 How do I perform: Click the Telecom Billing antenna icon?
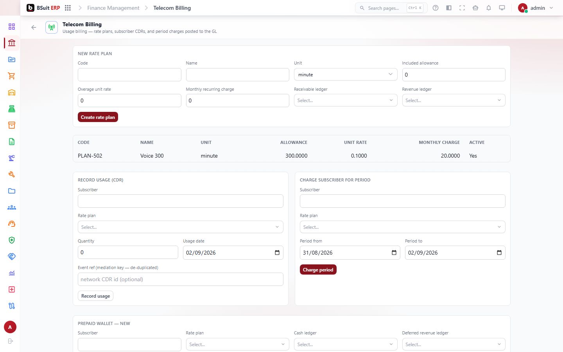pos(52,27)
